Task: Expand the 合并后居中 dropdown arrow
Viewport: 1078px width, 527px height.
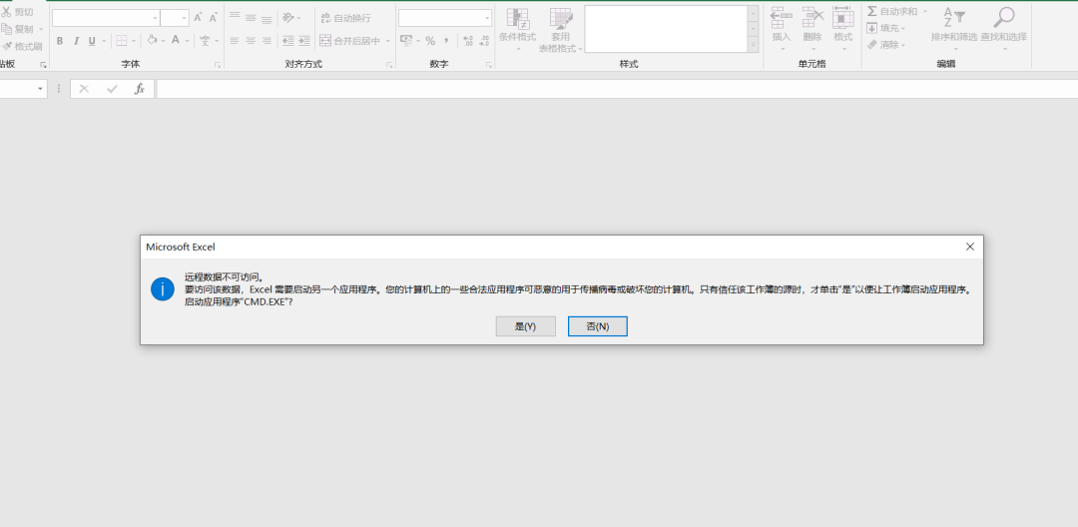Action: (387, 41)
